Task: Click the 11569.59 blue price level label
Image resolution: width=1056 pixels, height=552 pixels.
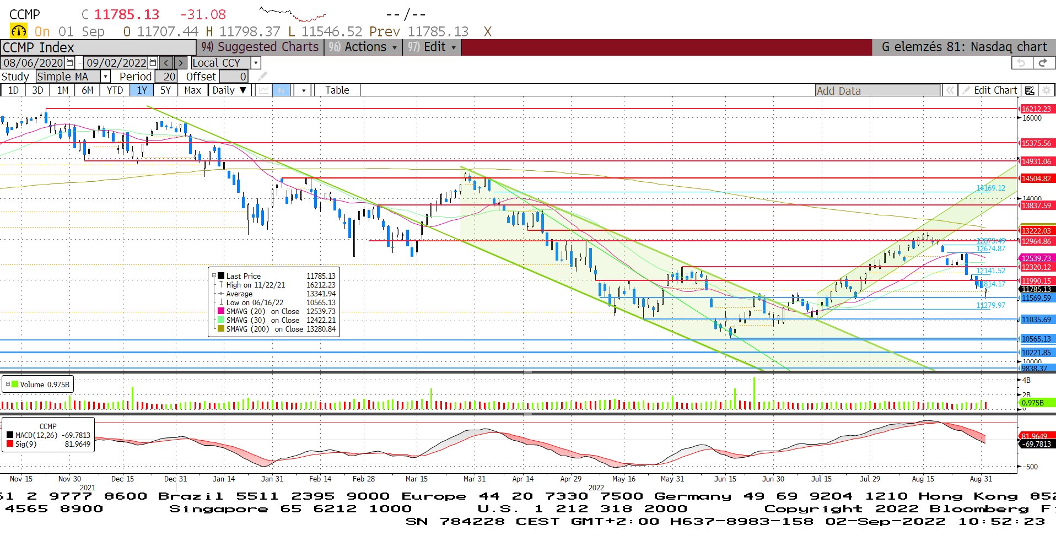Action: pos(1037,298)
